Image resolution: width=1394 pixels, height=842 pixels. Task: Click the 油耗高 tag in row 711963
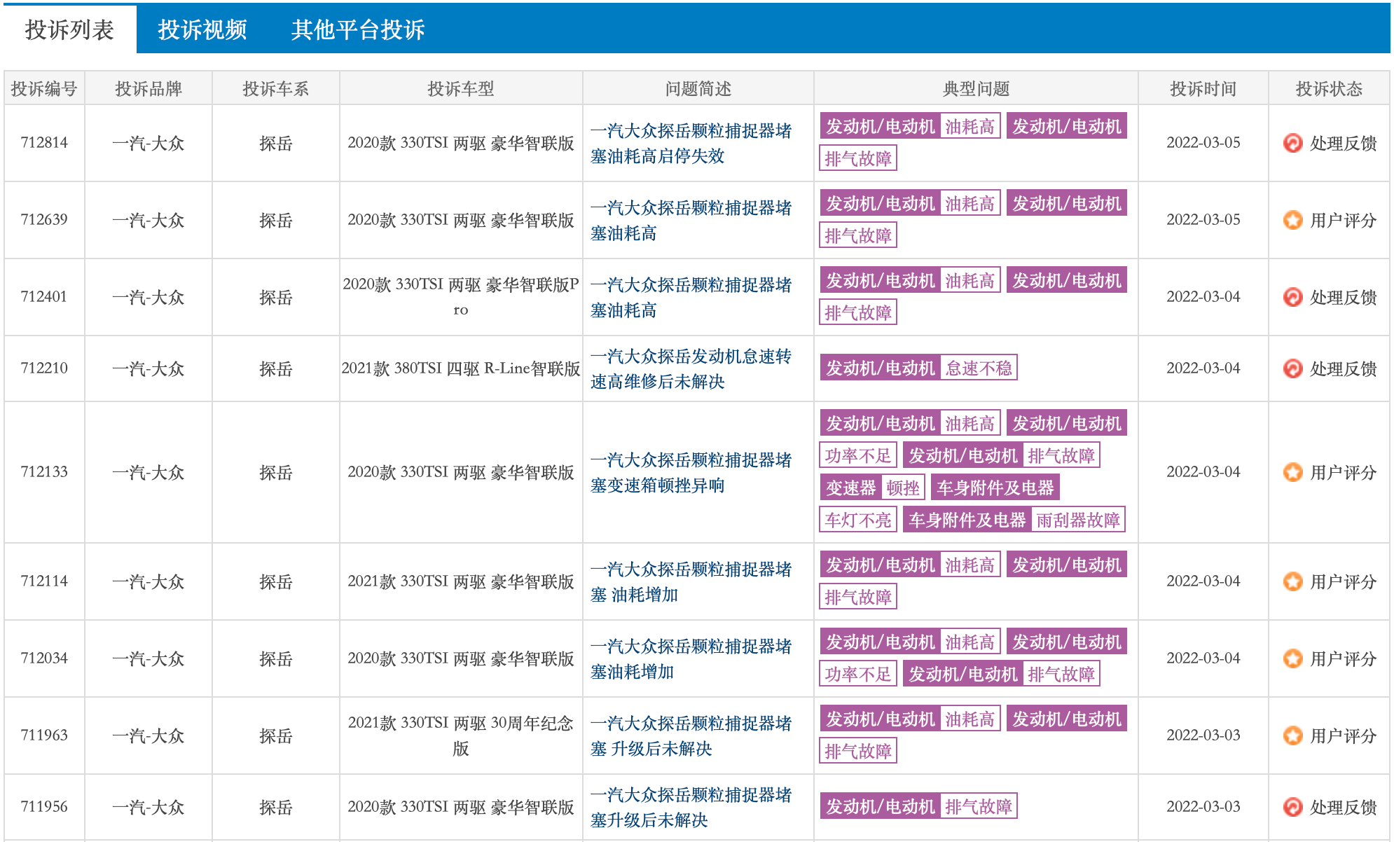[x=970, y=719]
